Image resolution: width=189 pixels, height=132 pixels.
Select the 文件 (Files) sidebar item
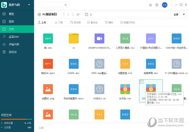coord(17,29)
